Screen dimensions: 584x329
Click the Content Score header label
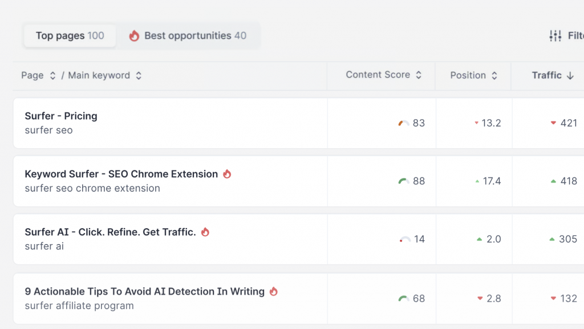378,75
